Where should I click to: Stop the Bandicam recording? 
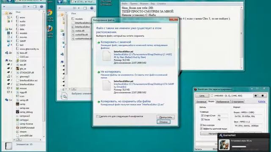pos(263,96)
